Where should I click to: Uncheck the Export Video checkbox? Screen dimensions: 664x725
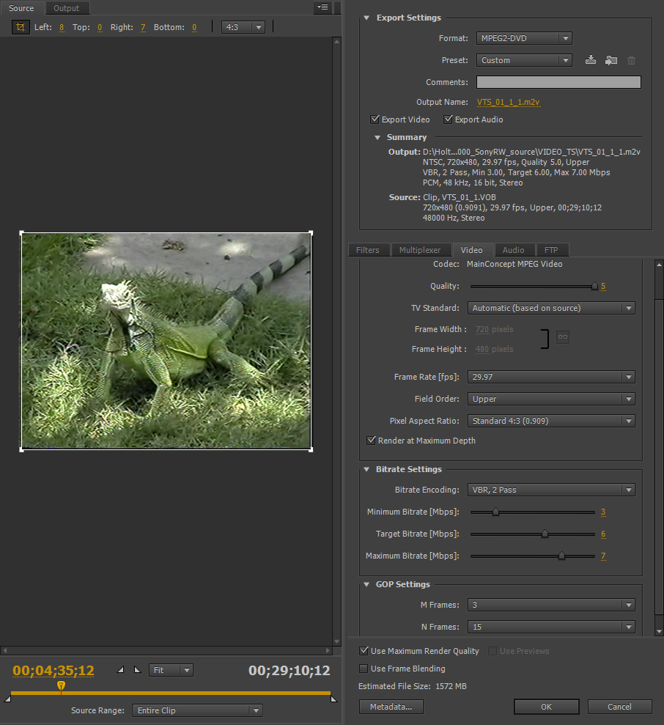pos(375,119)
